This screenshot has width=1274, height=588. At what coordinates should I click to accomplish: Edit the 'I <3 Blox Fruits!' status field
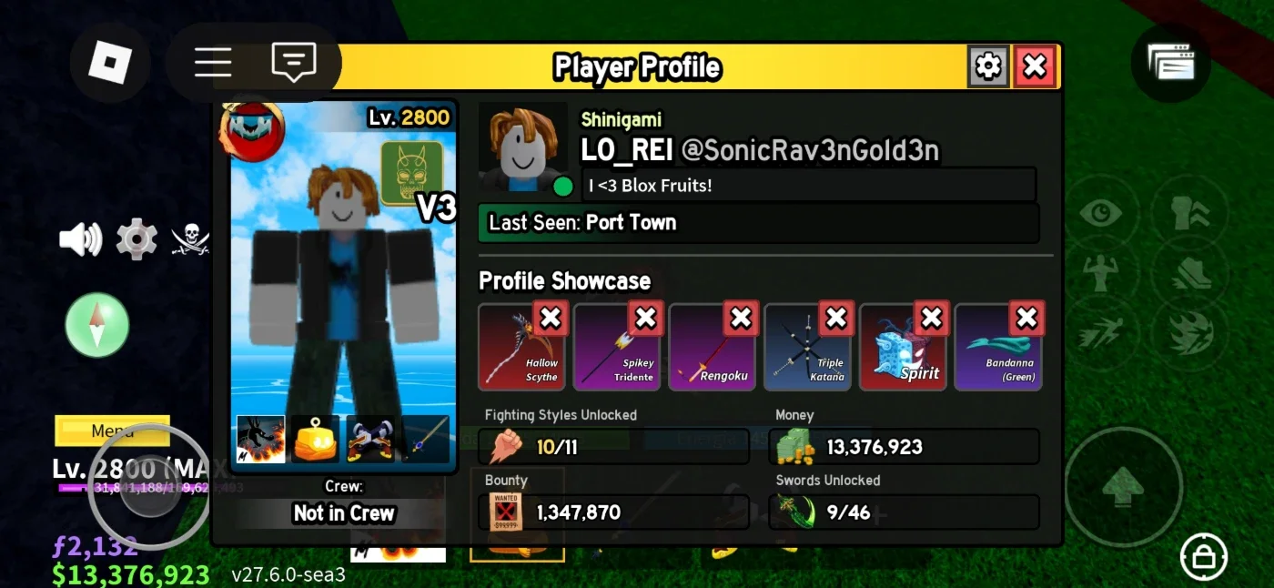coord(809,185)
